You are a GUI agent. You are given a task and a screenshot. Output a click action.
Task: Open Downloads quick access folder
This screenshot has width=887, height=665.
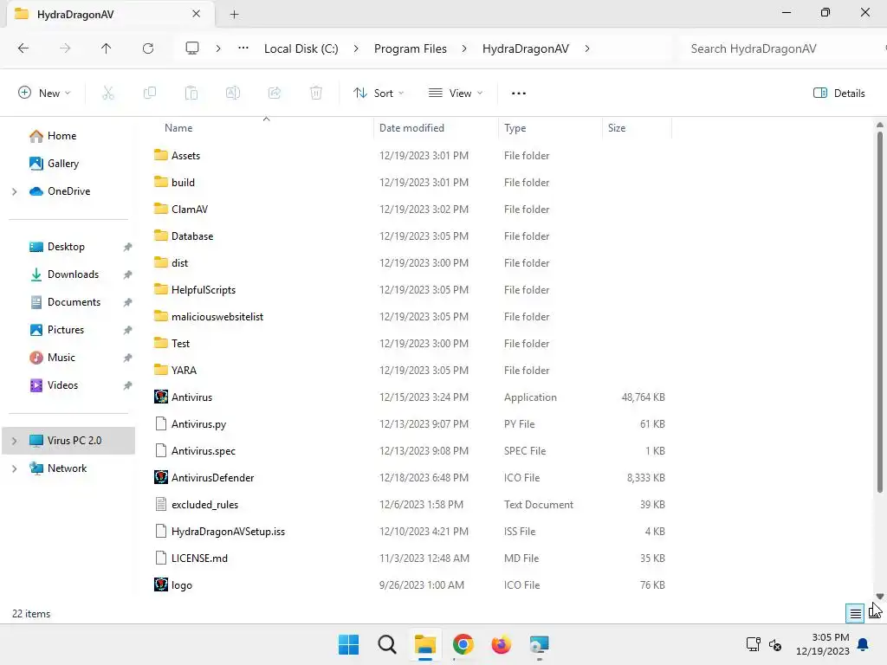click(73, 274)
